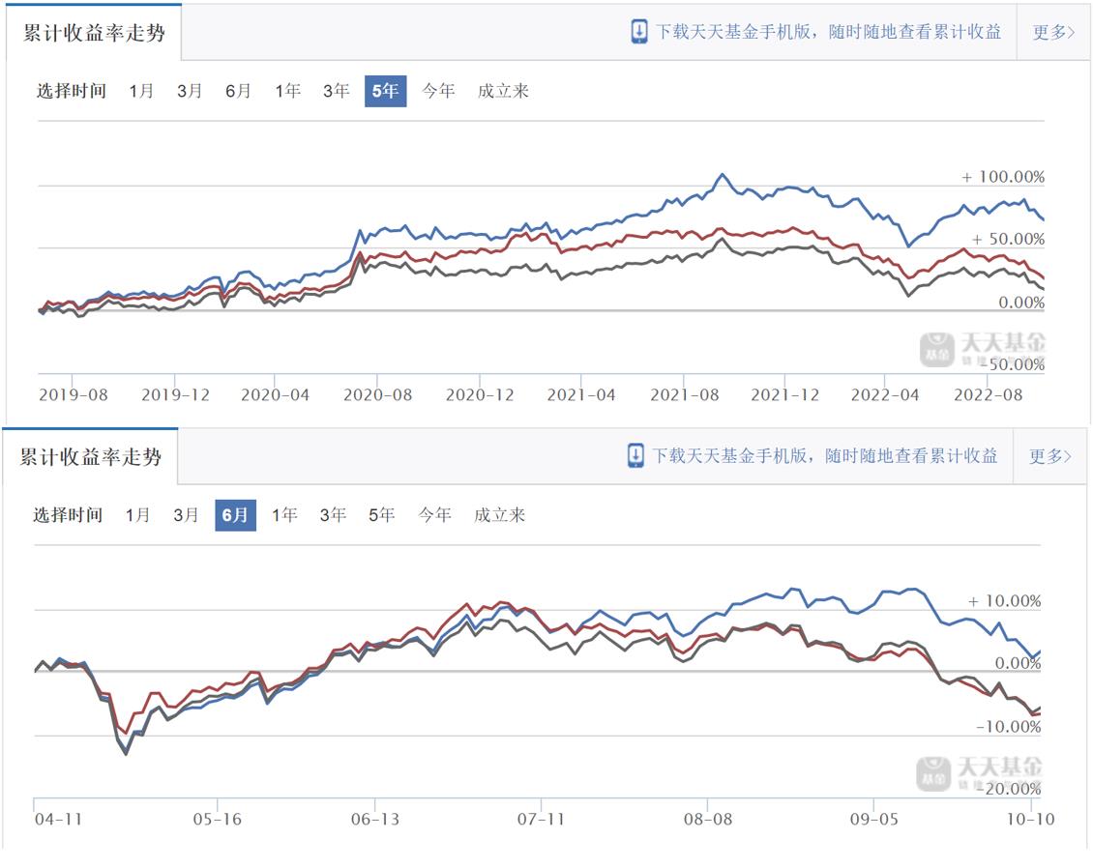Select 1年 range in the panel with 5年 active
Screen dimensions: 1093x868
pos(287,91)
